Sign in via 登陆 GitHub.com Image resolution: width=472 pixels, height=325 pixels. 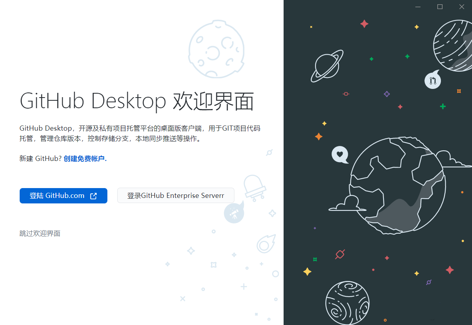pos(63,196)
